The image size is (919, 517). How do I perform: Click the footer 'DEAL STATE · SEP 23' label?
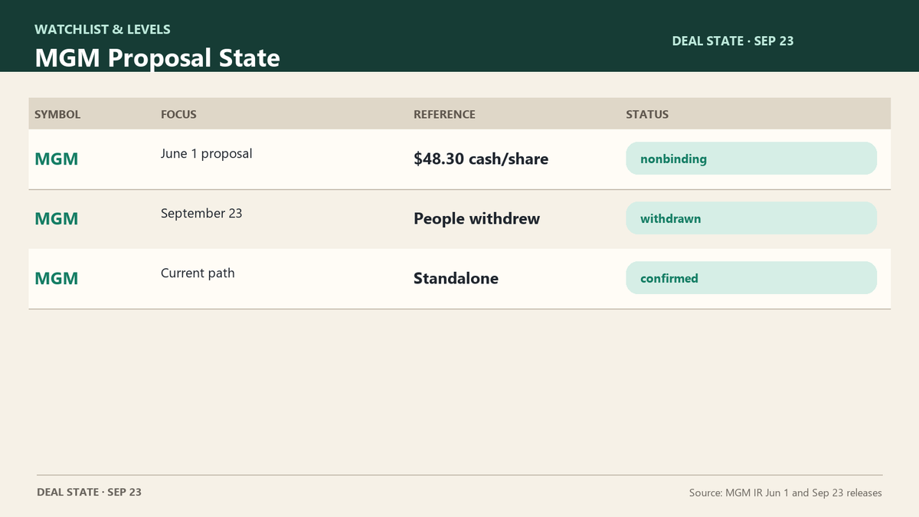coord(89,492)
